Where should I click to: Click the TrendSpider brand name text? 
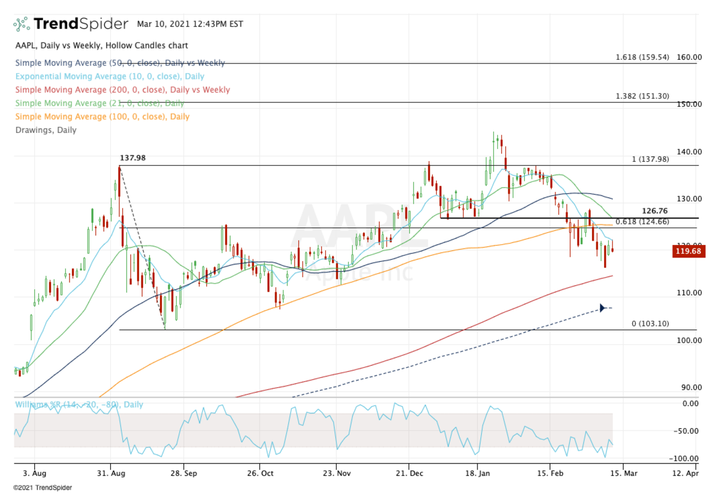81,24
